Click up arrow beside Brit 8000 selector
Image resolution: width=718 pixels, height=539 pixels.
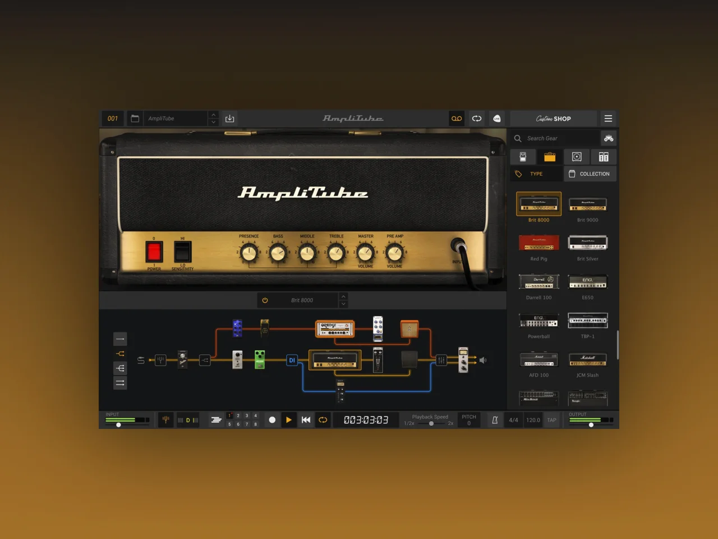343,296
